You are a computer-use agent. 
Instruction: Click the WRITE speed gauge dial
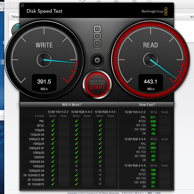coord(44,60)
